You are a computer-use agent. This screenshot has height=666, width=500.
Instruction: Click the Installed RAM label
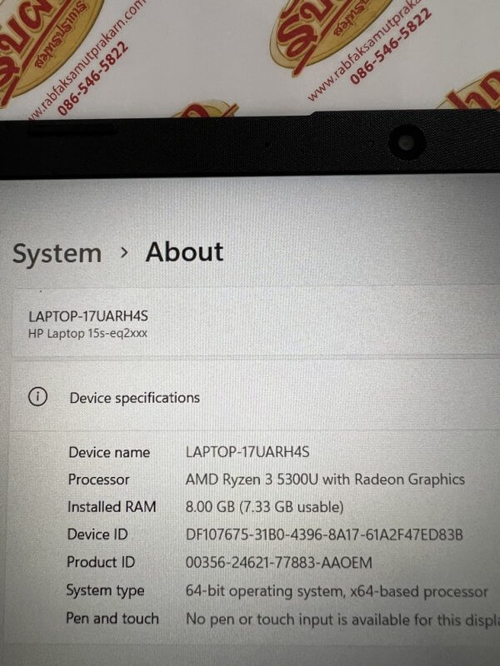click(x=112, y=507)
